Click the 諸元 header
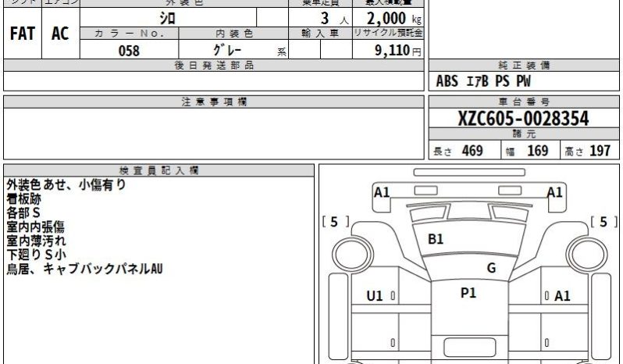This screenshot has width=623, height=364. point(524,134)
